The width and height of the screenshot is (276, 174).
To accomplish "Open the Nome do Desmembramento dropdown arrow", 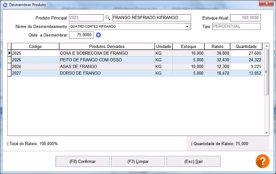I will click(x=188, y=27).
